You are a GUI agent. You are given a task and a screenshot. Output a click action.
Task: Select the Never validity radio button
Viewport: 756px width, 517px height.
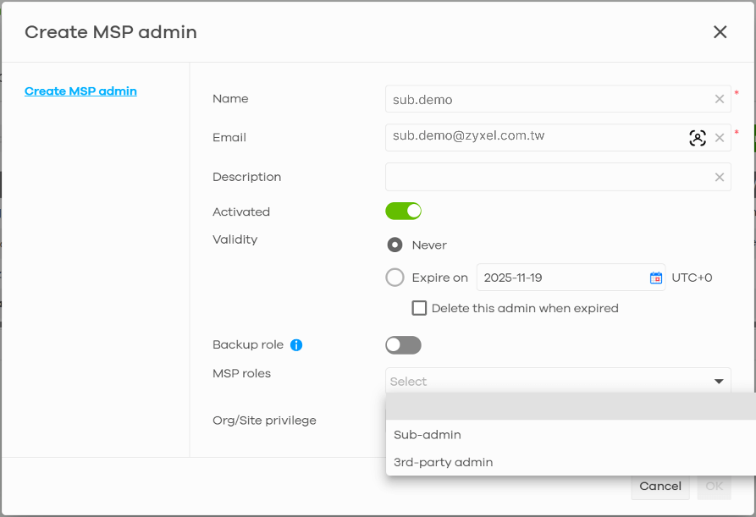395,244
